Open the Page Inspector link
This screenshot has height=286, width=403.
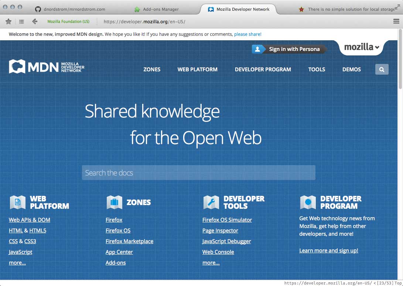(220, 231)
